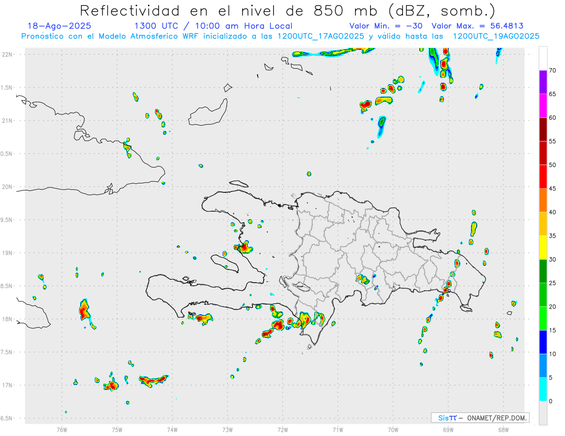Click the dark red 50–55 dBZ band

pos(543,153)
